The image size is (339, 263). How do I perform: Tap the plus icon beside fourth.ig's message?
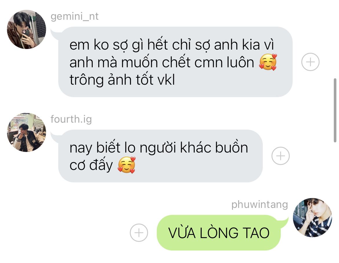pyautogui.click(x=280, y=156)
